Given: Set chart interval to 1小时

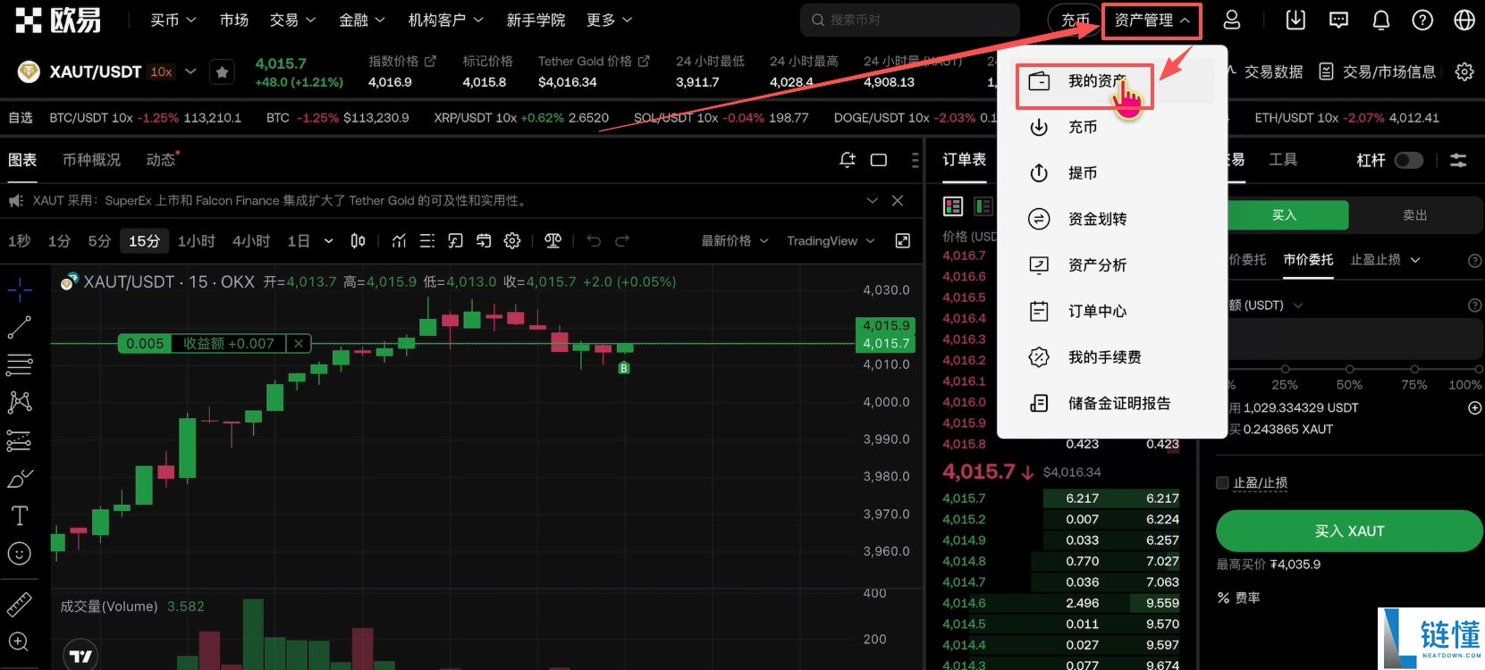Looking at the screenshot, I should click(x=196, y=241).
